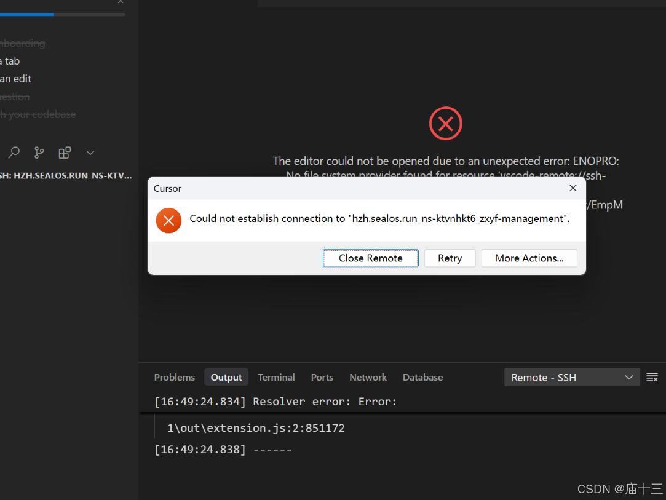
Task: Switch to the Ports tab
Action: [322, 377]
